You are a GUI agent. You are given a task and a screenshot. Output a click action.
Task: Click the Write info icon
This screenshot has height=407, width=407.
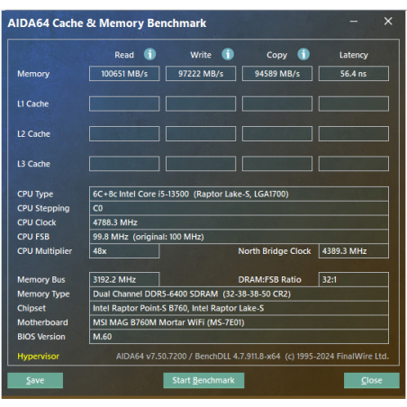pos(228,54)
